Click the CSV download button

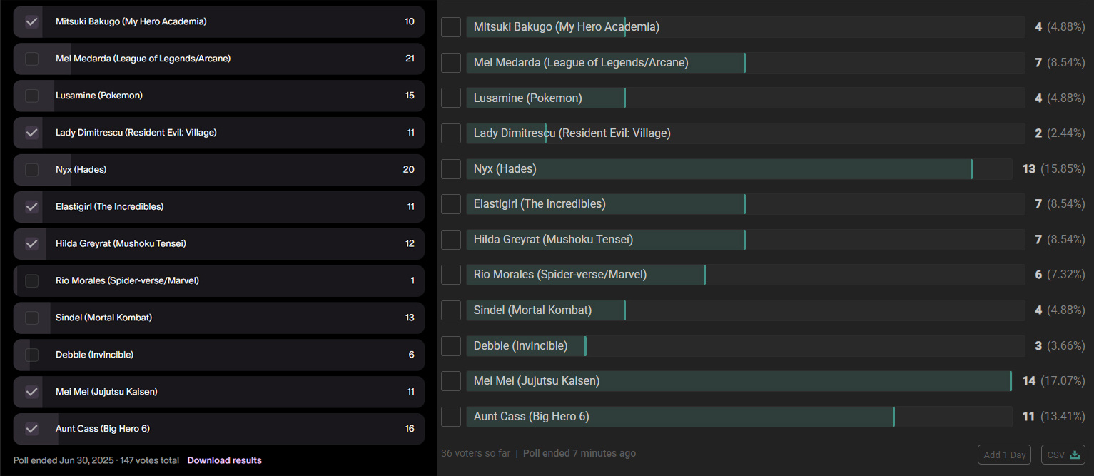tap(1063, 455)
